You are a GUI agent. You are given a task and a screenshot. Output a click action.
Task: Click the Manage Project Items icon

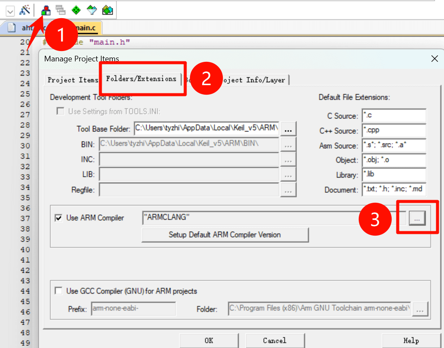tap(45, 10)
